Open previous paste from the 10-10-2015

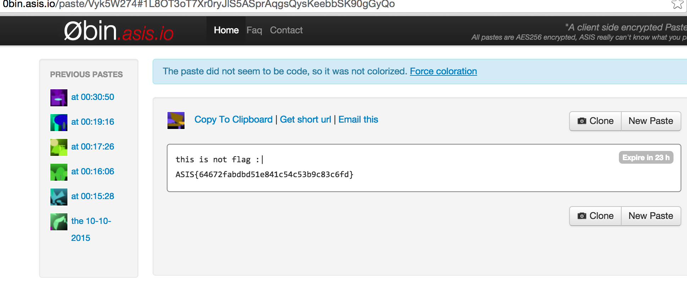pyautogui.click(x=91, y=229)
